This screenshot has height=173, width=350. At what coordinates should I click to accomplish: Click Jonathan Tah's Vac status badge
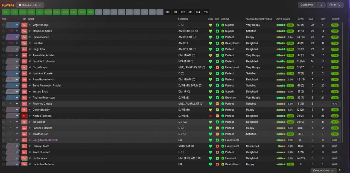(x=24, y=134)
